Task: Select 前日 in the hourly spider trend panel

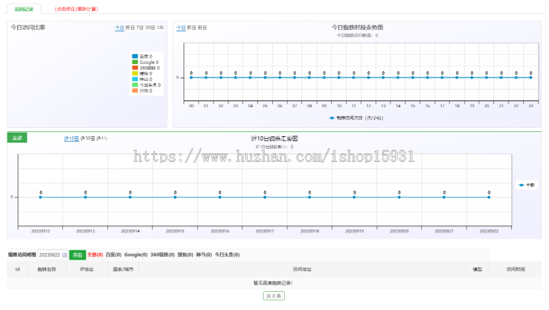Action: [202, 27]
